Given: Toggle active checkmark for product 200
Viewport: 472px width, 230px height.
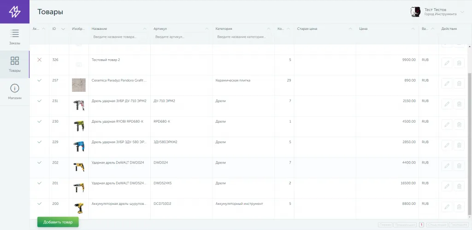Looking at the screenshot, I should 39,203.
